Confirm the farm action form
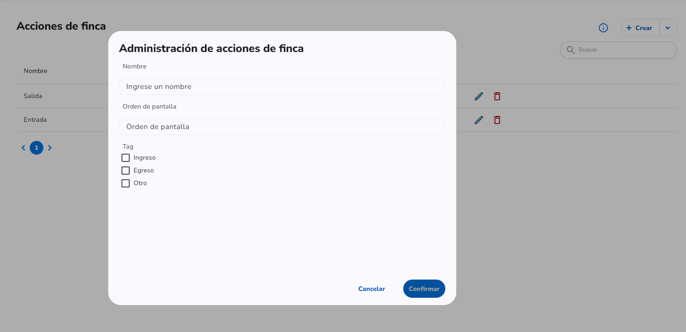 coord(424,289)
